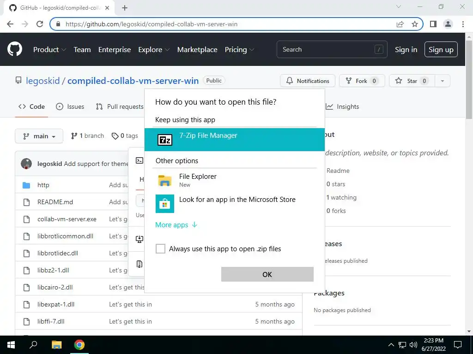Click OK in open-with dialog
This screenshot has height=354, width=473.
click(x=267, y=274)
